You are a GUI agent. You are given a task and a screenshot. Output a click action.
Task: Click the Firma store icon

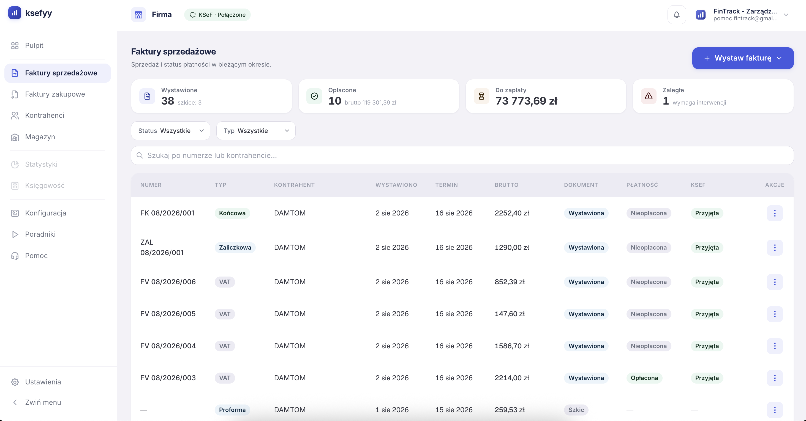click(x=138, y=15)
